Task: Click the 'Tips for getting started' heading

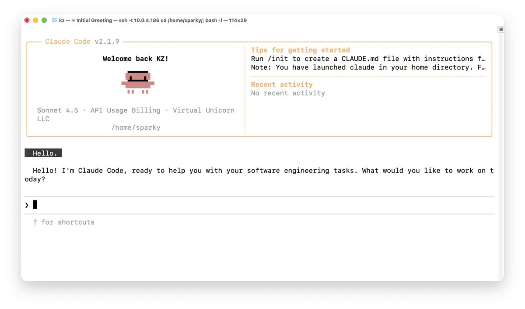Action: coord(301,50)
